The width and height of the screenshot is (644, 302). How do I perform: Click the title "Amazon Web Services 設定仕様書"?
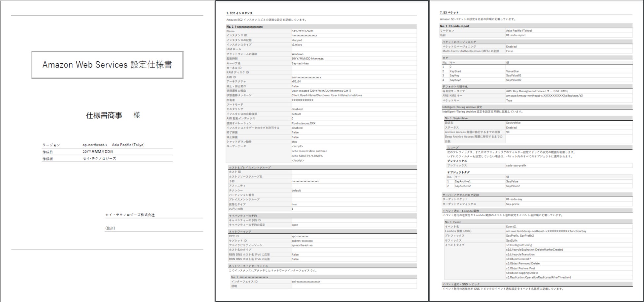(107, 65)
